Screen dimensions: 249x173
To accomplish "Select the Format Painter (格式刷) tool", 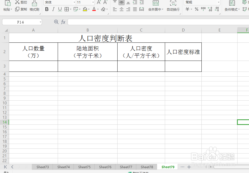I will 34,6.
